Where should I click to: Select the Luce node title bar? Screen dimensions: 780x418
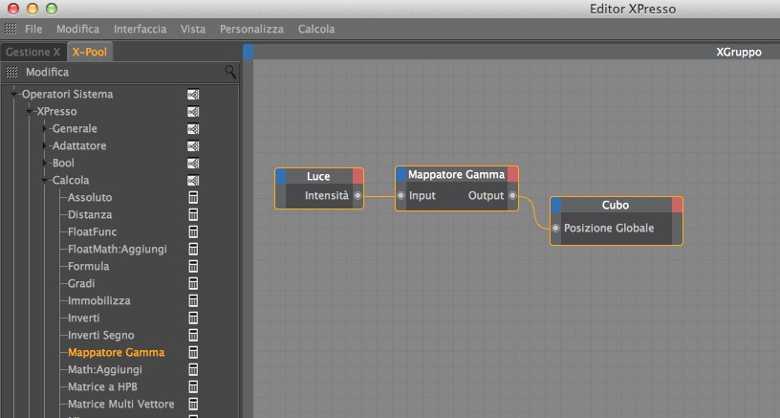point(319,176)
